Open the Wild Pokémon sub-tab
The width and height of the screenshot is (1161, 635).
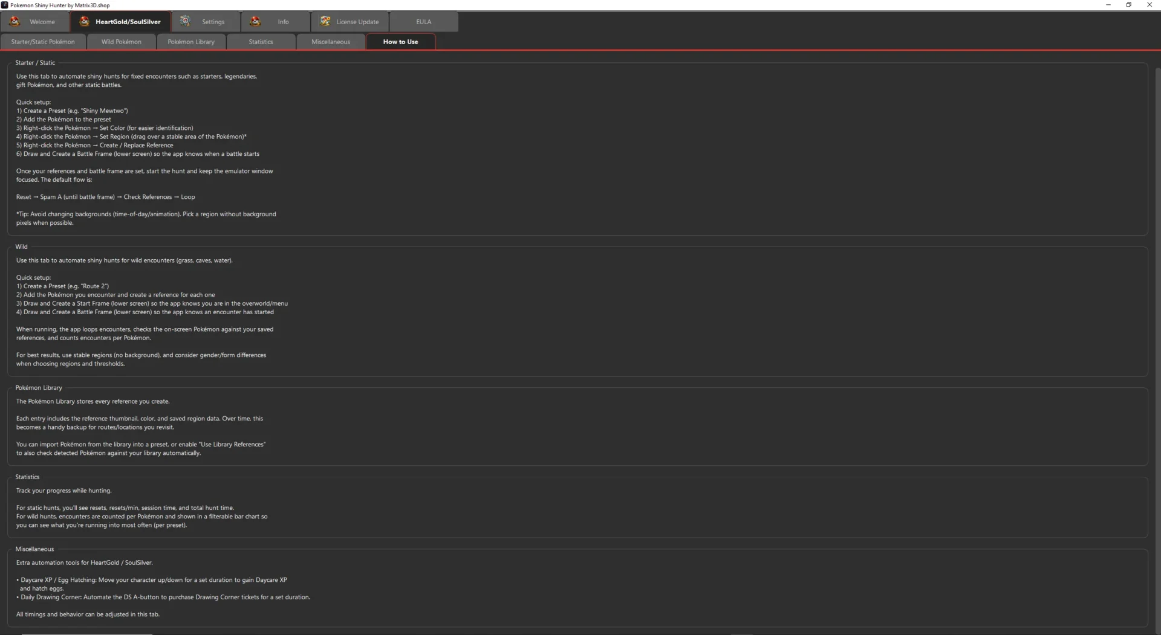[122, 42]
